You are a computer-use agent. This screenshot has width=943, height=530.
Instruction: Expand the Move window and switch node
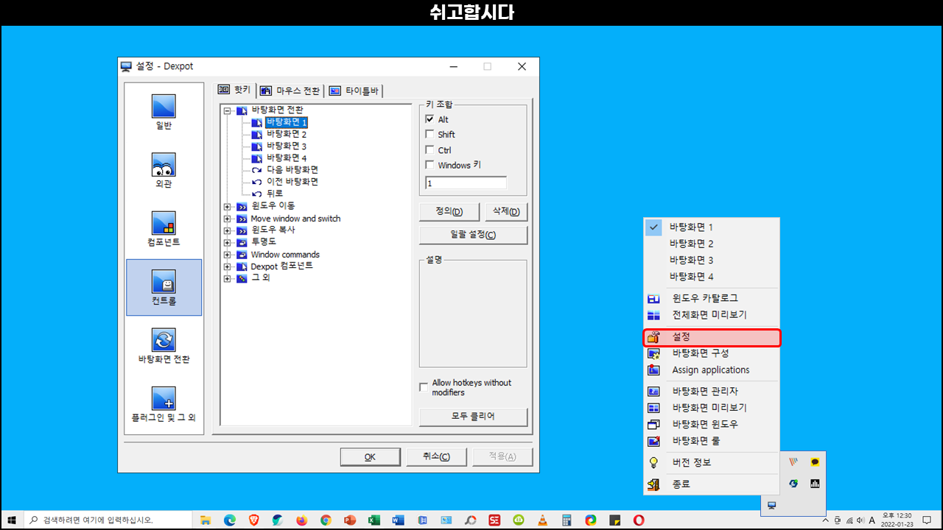pyautogui.click(x=227, y=219)
